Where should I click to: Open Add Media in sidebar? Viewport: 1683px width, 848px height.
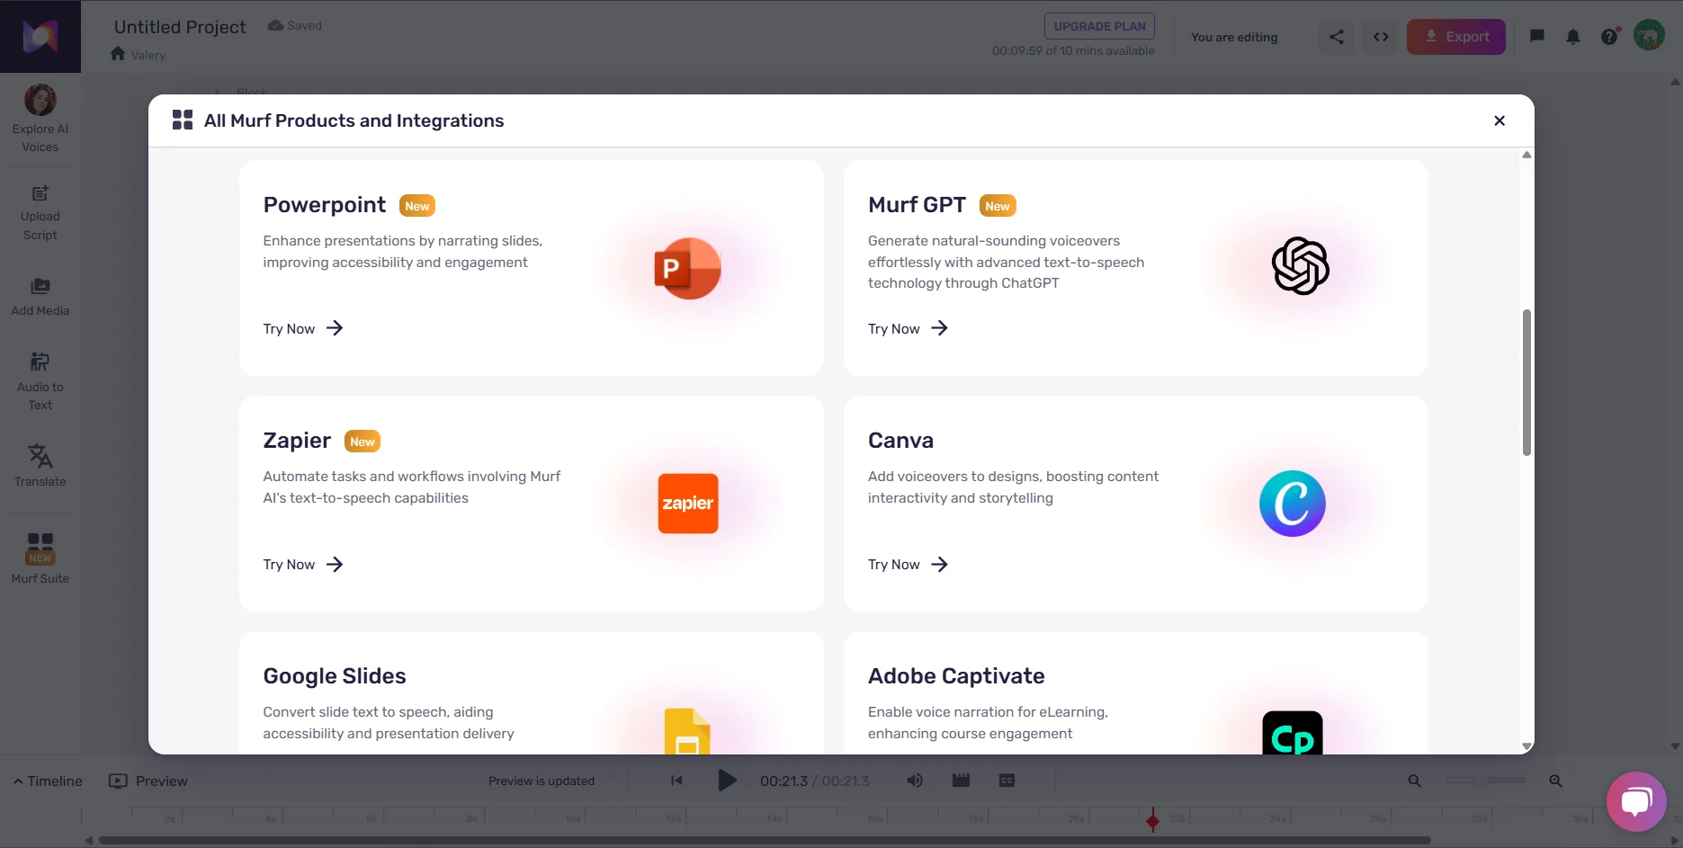point(40,297)
